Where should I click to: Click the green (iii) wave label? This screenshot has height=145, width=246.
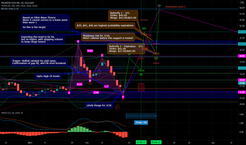coord(144,28)
